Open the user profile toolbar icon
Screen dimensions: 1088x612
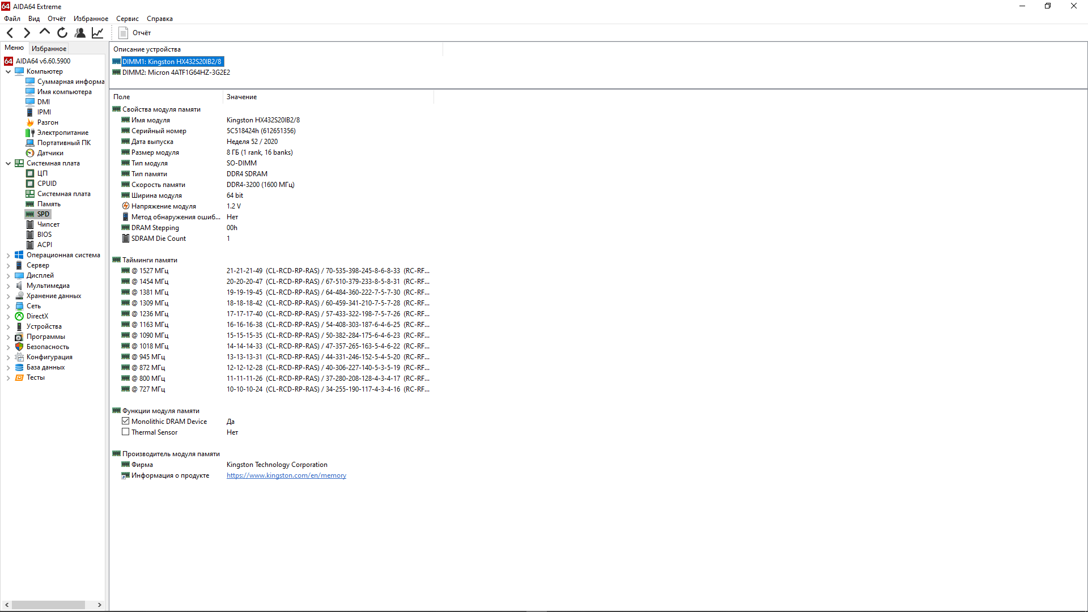[80, 33]
